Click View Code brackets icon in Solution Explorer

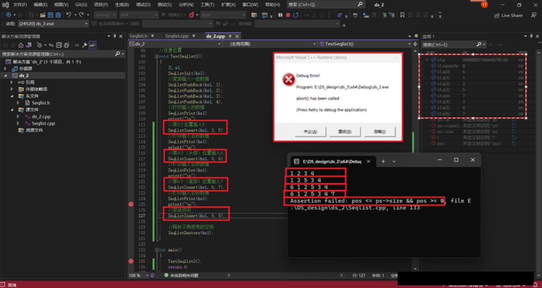pos(77,45)
